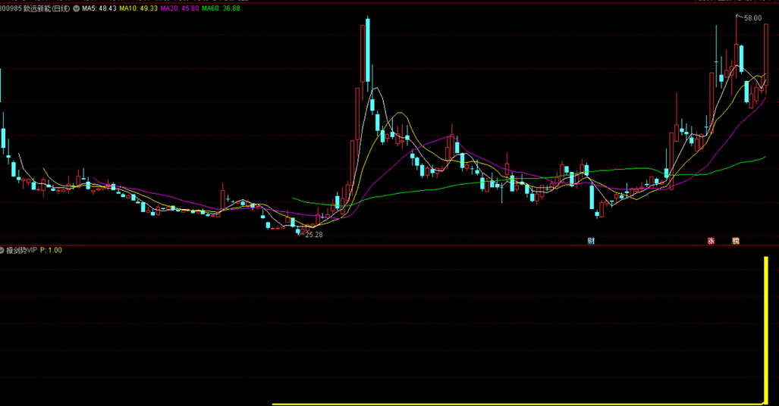This screenshot has height=406, width=779.
Task: Click the orange 榜 event marker
Action: point(736,241)
